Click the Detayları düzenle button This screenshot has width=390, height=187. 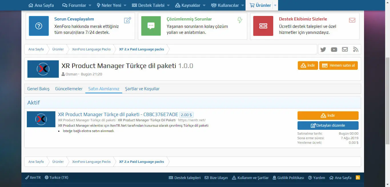[x=328, y=126]
